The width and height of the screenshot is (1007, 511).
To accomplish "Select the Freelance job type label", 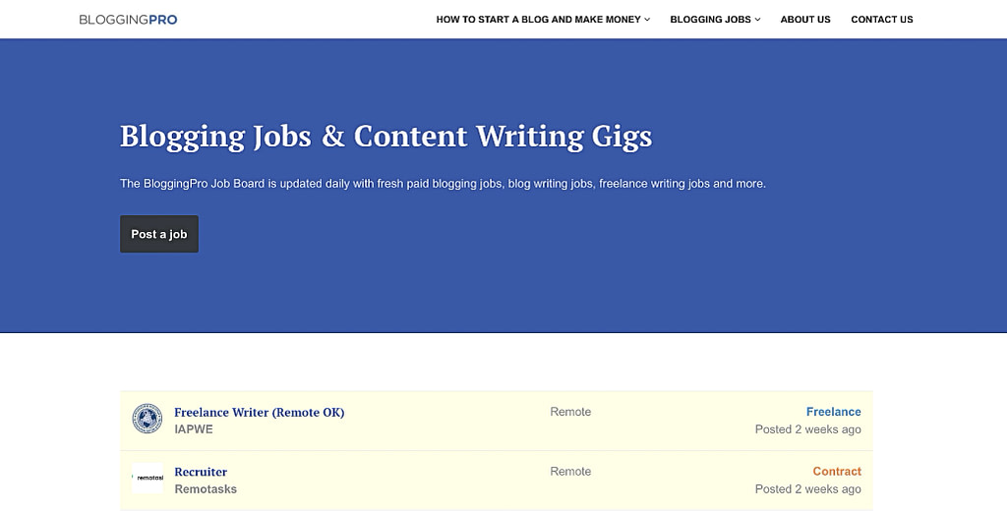I will tap(834, 412).
